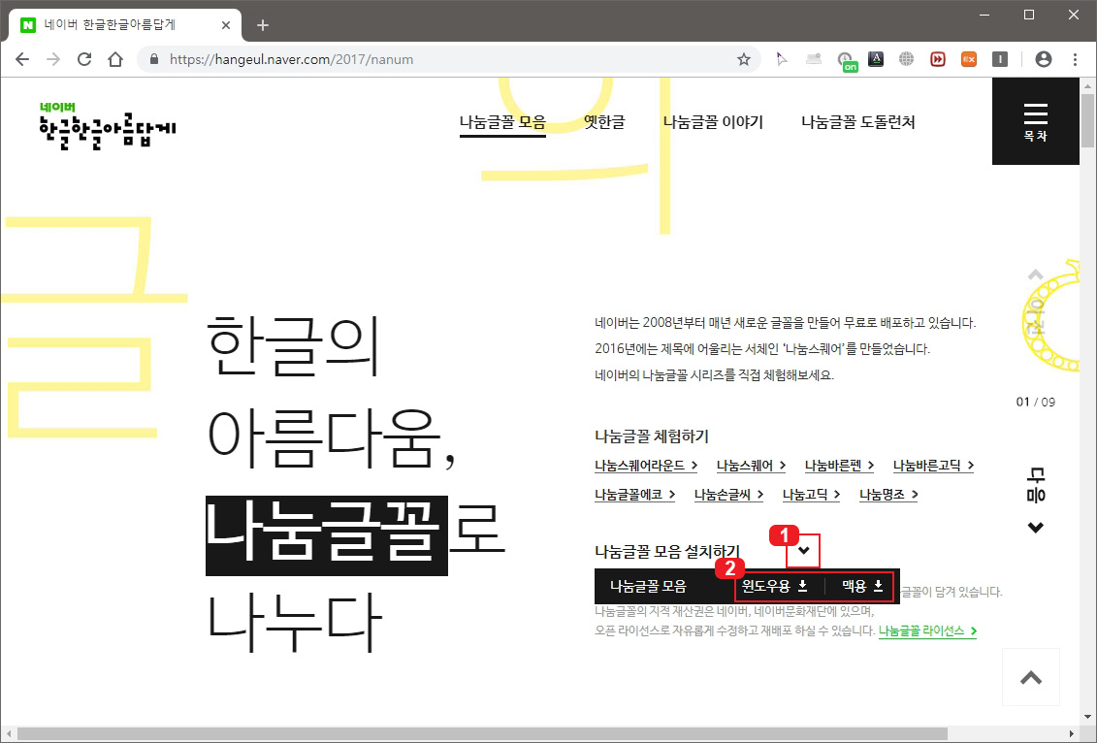The image size is (1097, 743).
Task: View site info via the padlock icon
Action: point(154,59)
